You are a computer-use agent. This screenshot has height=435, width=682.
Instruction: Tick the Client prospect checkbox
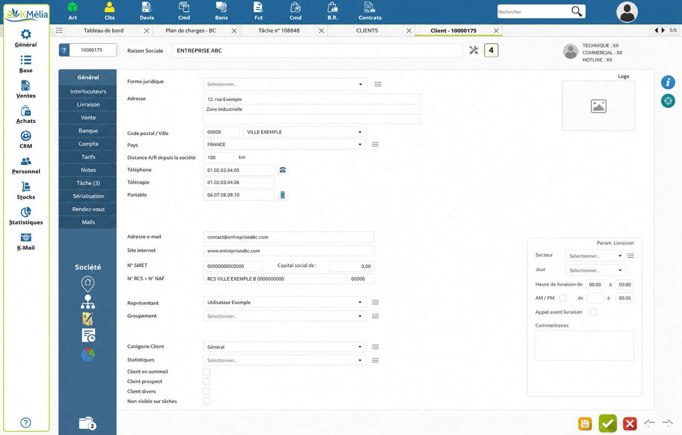(207, 382)
